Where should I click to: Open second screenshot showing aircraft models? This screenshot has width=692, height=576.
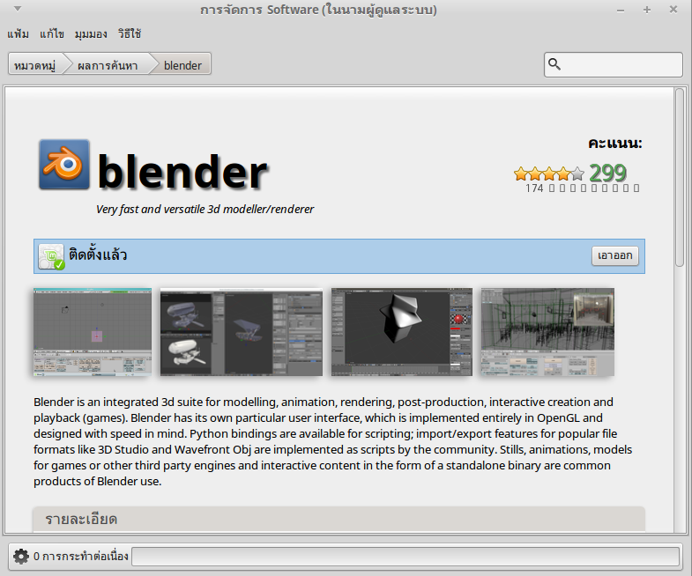point(241,332)
